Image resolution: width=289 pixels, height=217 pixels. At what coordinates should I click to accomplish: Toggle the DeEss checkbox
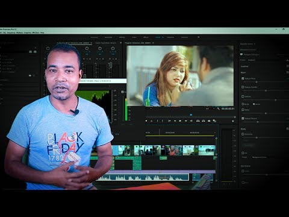point(243,110)
